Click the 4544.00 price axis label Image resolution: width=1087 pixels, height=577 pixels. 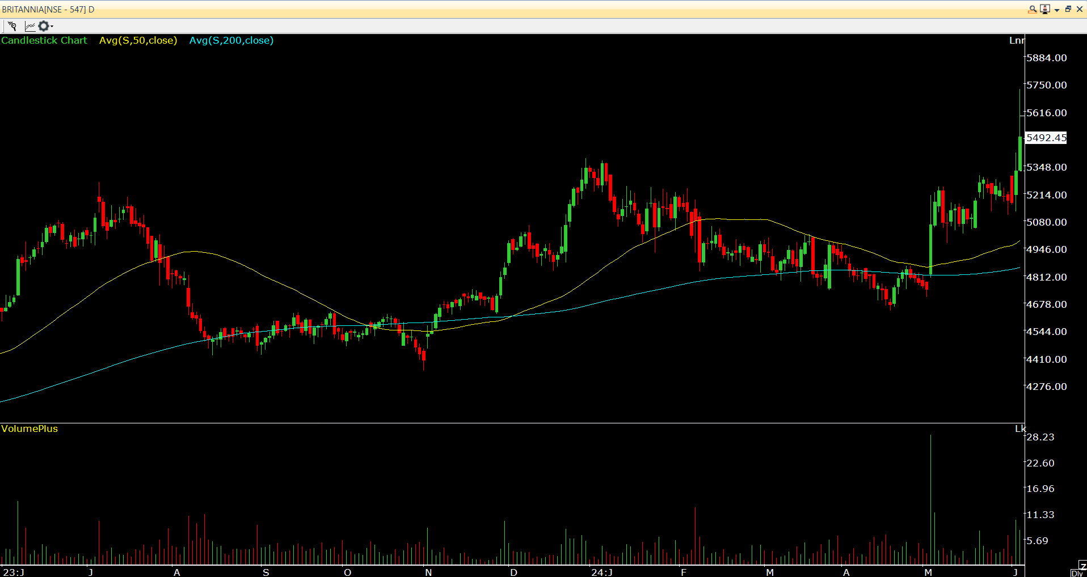pyautogui.click(x=1047, y=332)
